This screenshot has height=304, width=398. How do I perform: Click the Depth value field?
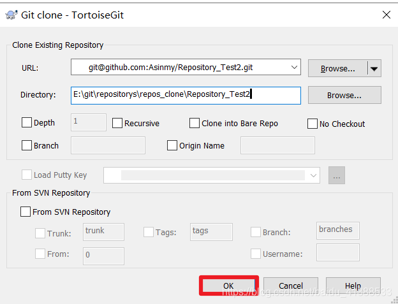click(88, 122)
